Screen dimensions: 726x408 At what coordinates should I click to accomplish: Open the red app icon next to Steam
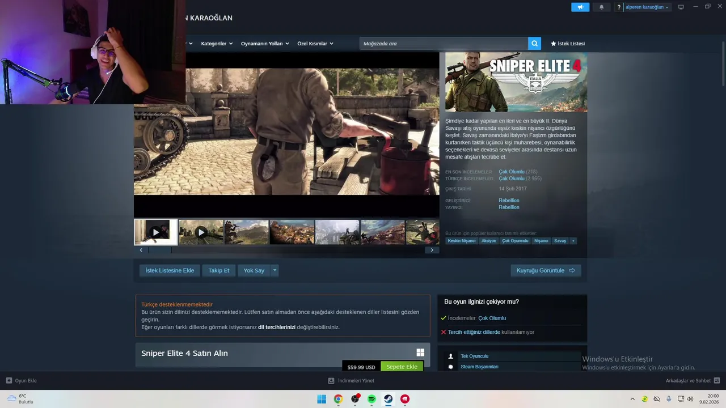405,399
